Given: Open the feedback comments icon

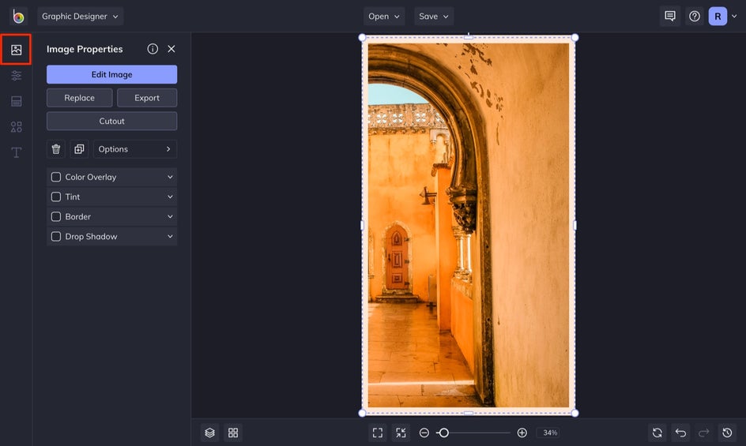Looking at the screenshot, I should (x=670, y=16).
